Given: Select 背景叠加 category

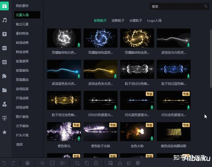Looking at the screenshot, I should point(22,79).
